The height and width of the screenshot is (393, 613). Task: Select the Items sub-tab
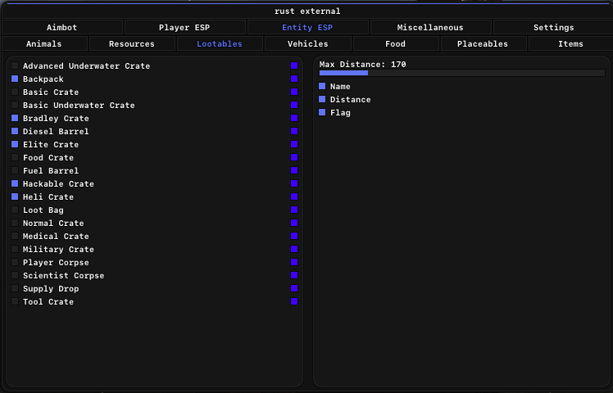tap(570, 43)
